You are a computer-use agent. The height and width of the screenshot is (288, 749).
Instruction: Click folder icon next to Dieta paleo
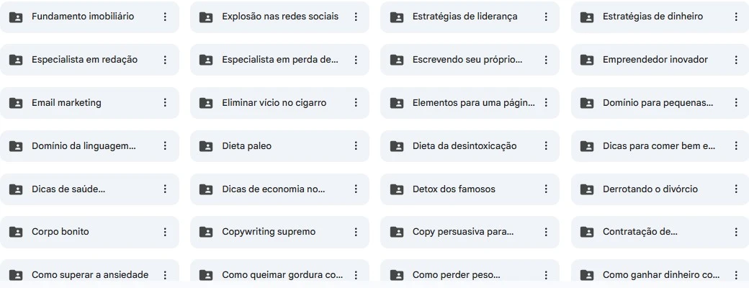tap(206, 146)
